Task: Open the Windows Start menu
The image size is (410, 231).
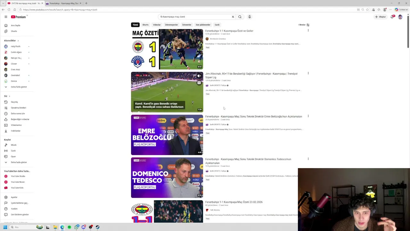Action: point(5,227)
